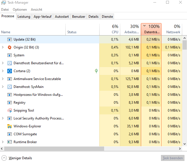Select the System process name
This screenshot has height=164, width=187.
click(19, 55)
